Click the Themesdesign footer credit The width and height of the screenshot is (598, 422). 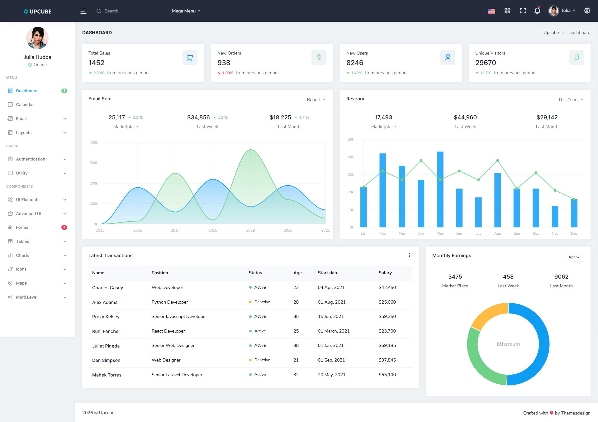click(576, 413)
